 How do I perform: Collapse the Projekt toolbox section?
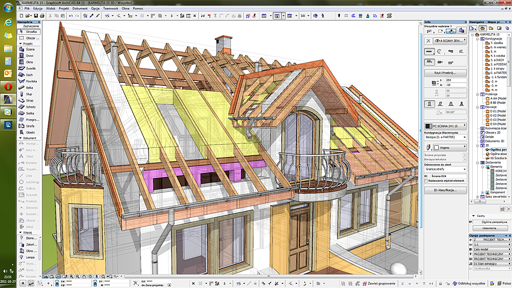point(21,43)
